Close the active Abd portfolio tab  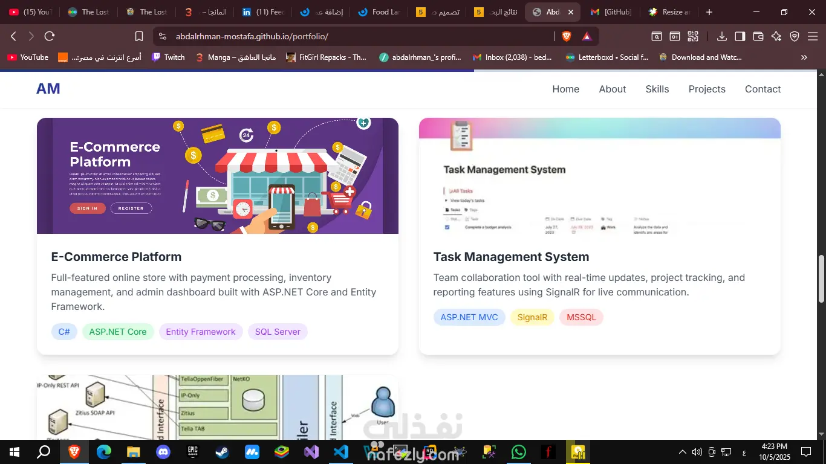[571, 12]
